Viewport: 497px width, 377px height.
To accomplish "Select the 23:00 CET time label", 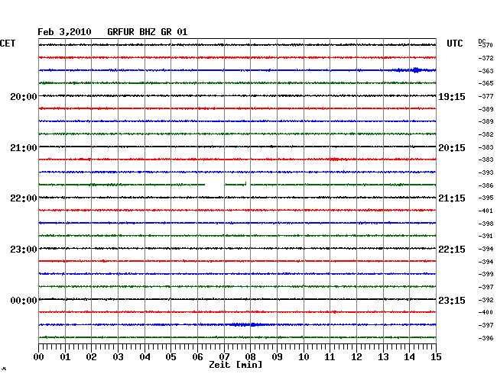I will pos(24,250).
